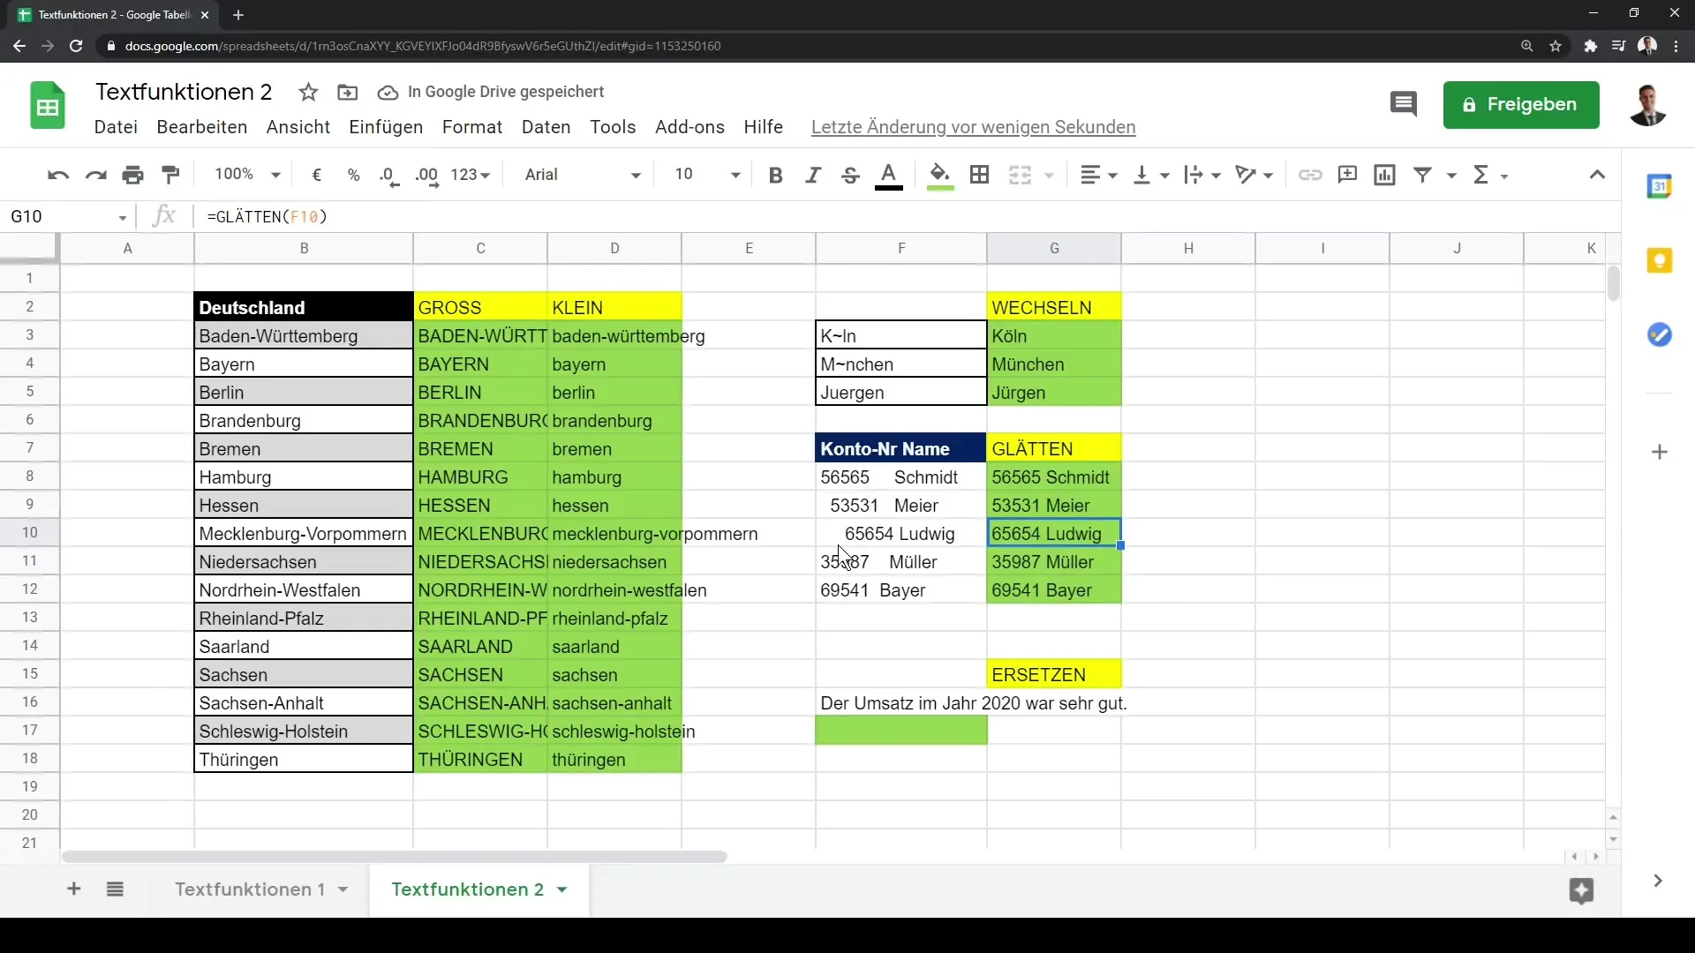Screen dimensions: 1695x953
Task: Open Google Keep side panel
Action: 1660,260
